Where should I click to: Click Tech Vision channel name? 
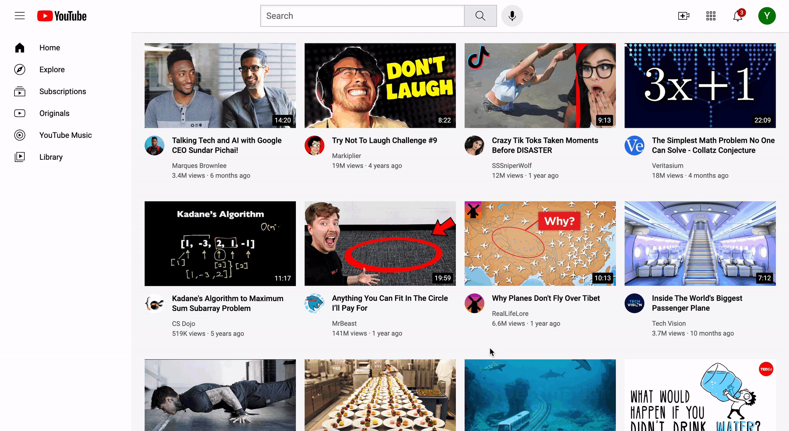(x=669, y=323)
